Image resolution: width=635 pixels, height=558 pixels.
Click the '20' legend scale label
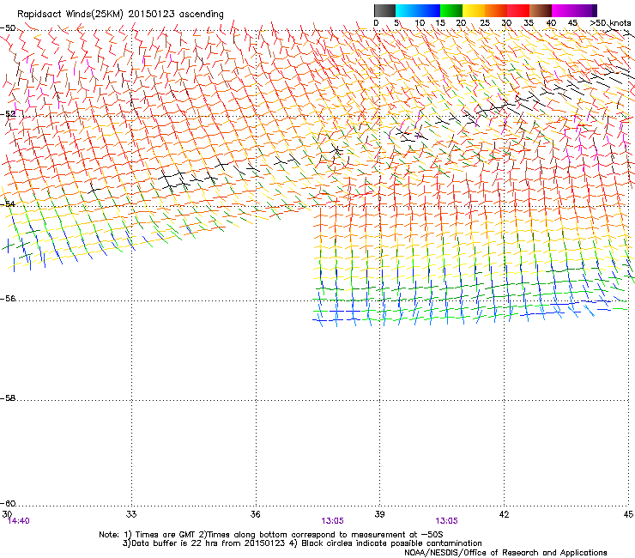(x=461, y=22)
